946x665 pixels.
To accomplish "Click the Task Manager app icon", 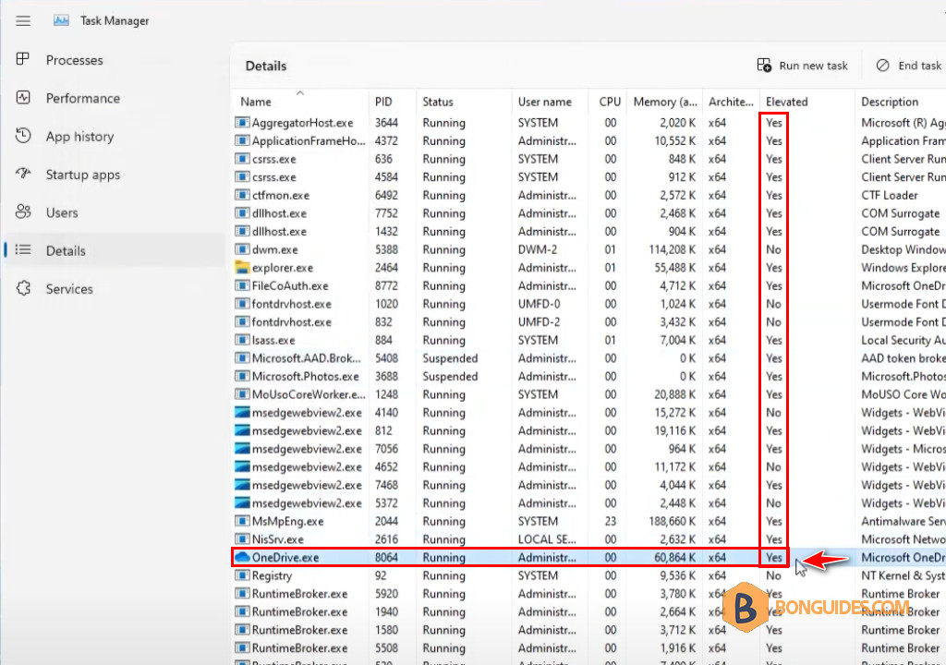I will tap(61, 20).
